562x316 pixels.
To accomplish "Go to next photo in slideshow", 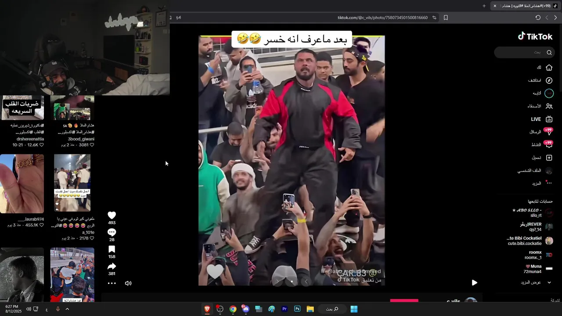I will point(277,281).
